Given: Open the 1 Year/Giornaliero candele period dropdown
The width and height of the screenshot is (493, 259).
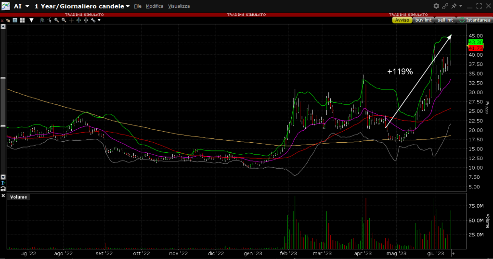Looking at the screenshot, I should 128,6.
